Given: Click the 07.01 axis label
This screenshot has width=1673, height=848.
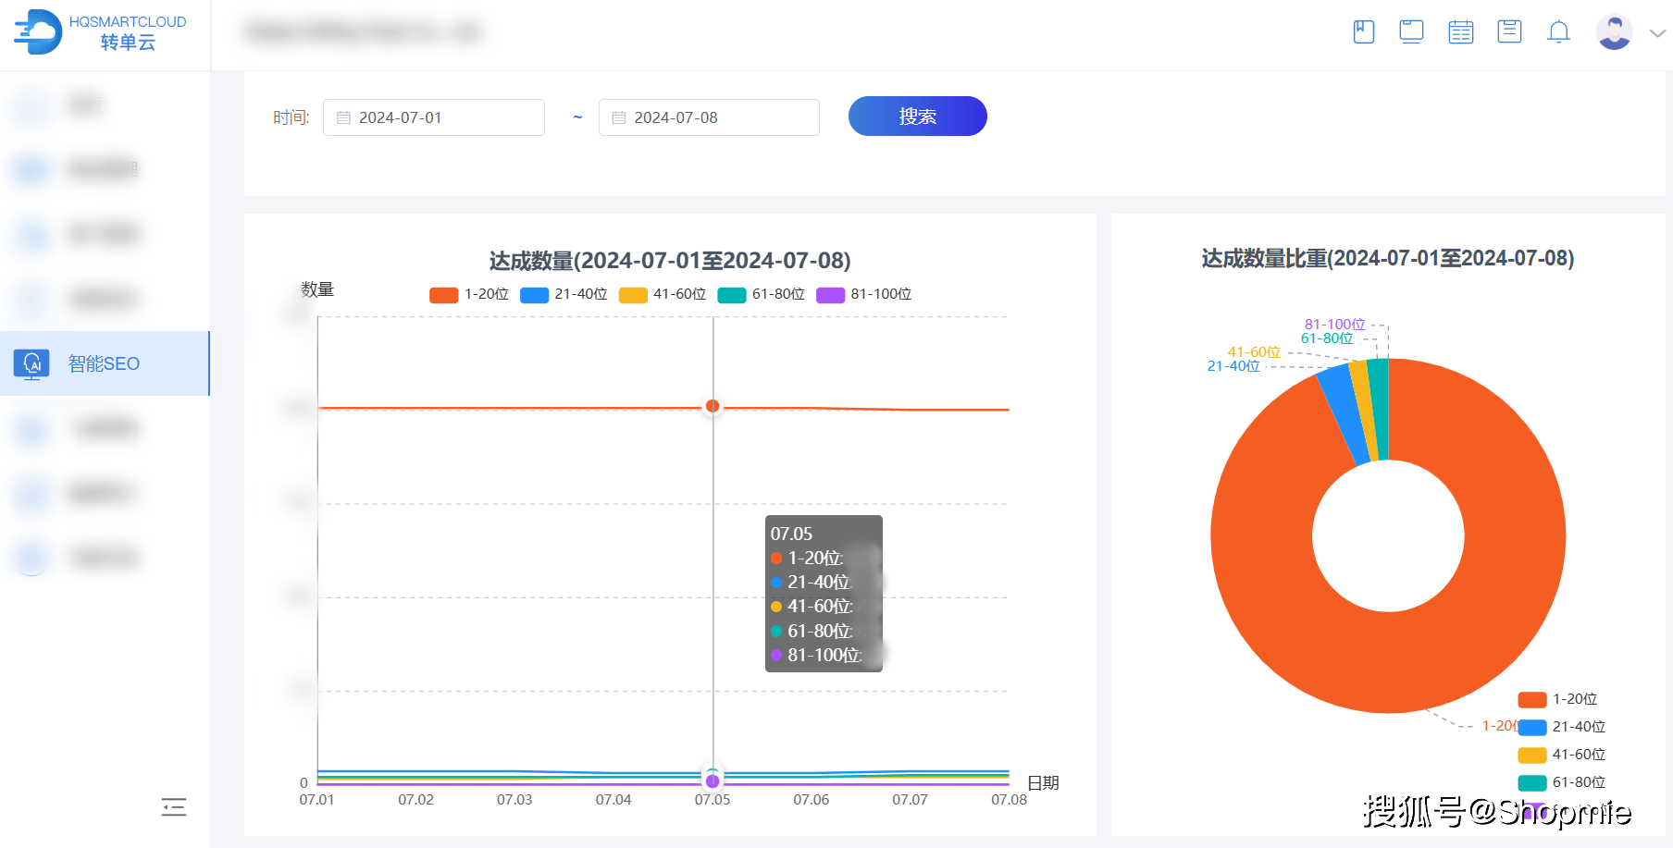Looking at the screenshot, I should click(x=316, y=799).
